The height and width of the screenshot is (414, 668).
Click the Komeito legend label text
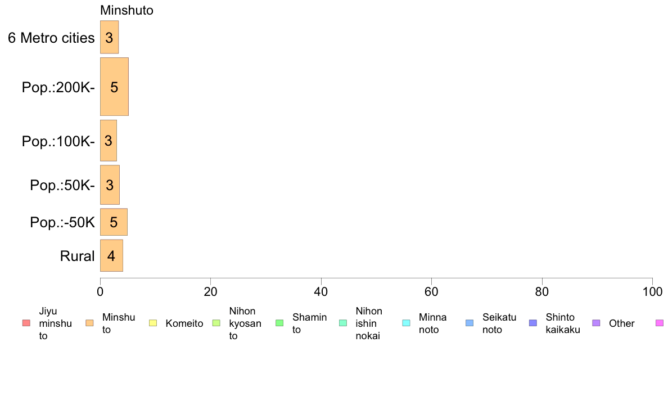(184, 323)
